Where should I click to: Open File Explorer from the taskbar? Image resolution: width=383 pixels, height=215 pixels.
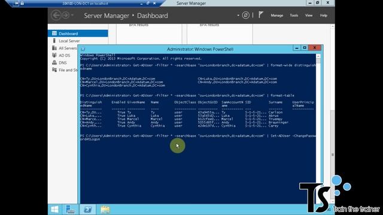(x=105, y=210)
